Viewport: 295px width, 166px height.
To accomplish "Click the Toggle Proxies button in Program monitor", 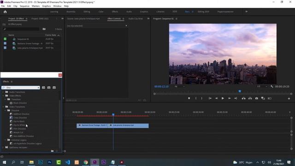I will 269,98.
